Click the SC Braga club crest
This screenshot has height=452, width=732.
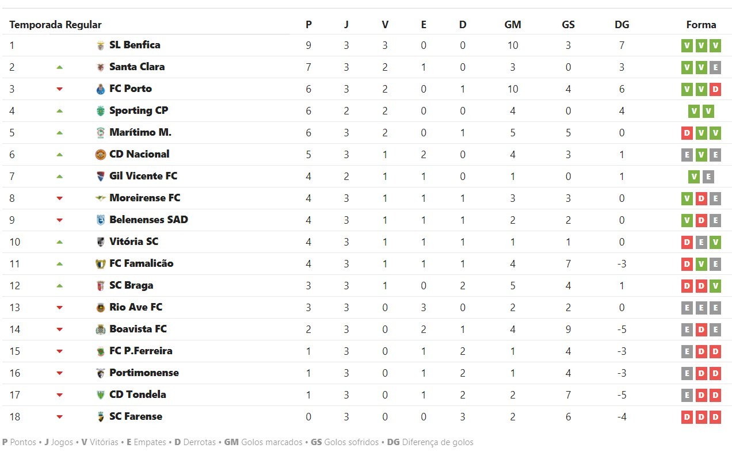click(x=101, y=286)
